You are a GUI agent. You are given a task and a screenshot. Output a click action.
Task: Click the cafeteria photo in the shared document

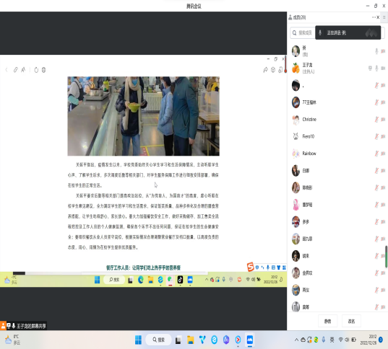coord(144,116)
